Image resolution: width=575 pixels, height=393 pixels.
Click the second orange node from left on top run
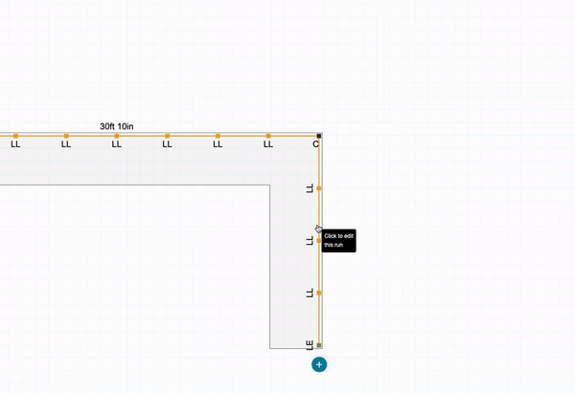point(66,136)
